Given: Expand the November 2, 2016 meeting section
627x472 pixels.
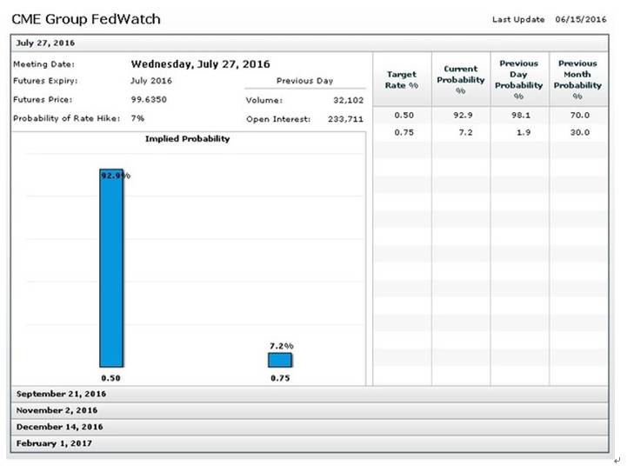Looking at the screenshot, I should coord(310,410).
